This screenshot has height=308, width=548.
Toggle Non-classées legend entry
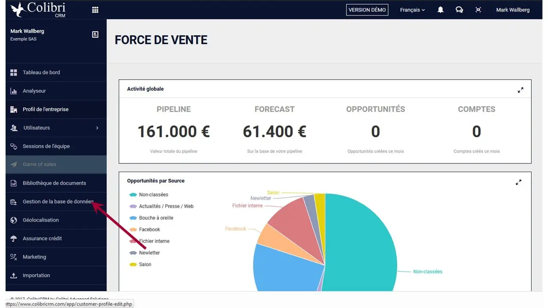tap(149, 195)
